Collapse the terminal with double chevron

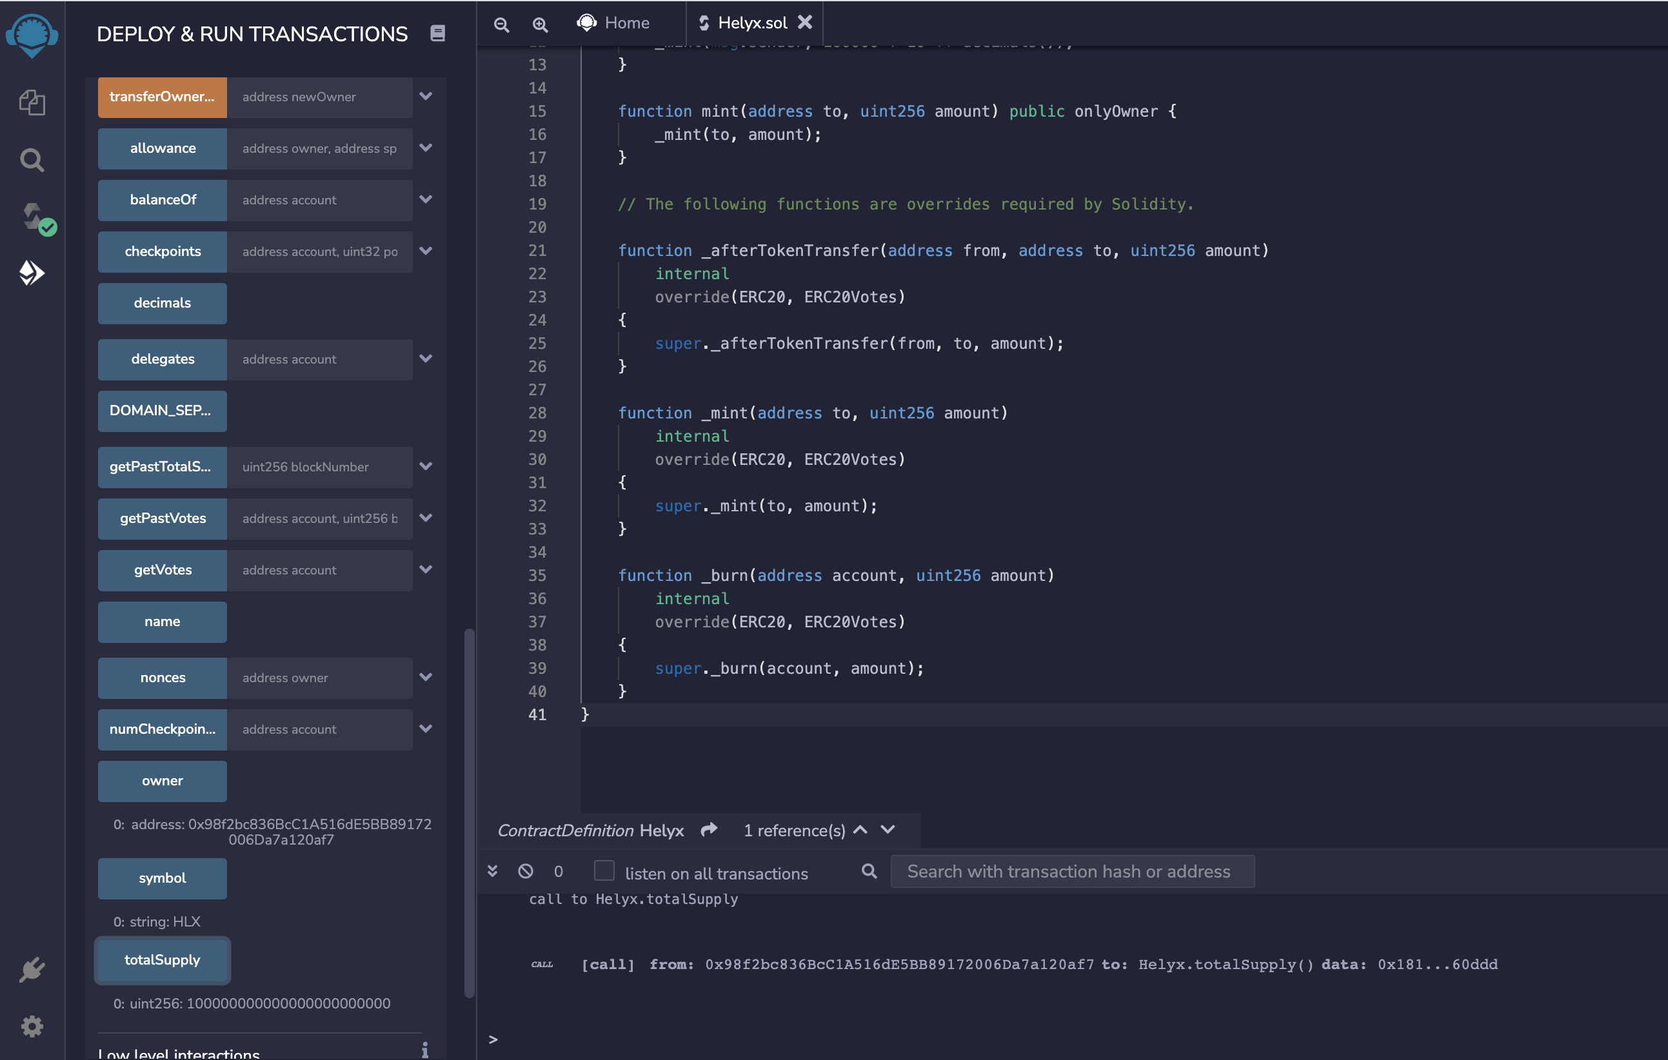pyautogui.click(x=493, y=870)
